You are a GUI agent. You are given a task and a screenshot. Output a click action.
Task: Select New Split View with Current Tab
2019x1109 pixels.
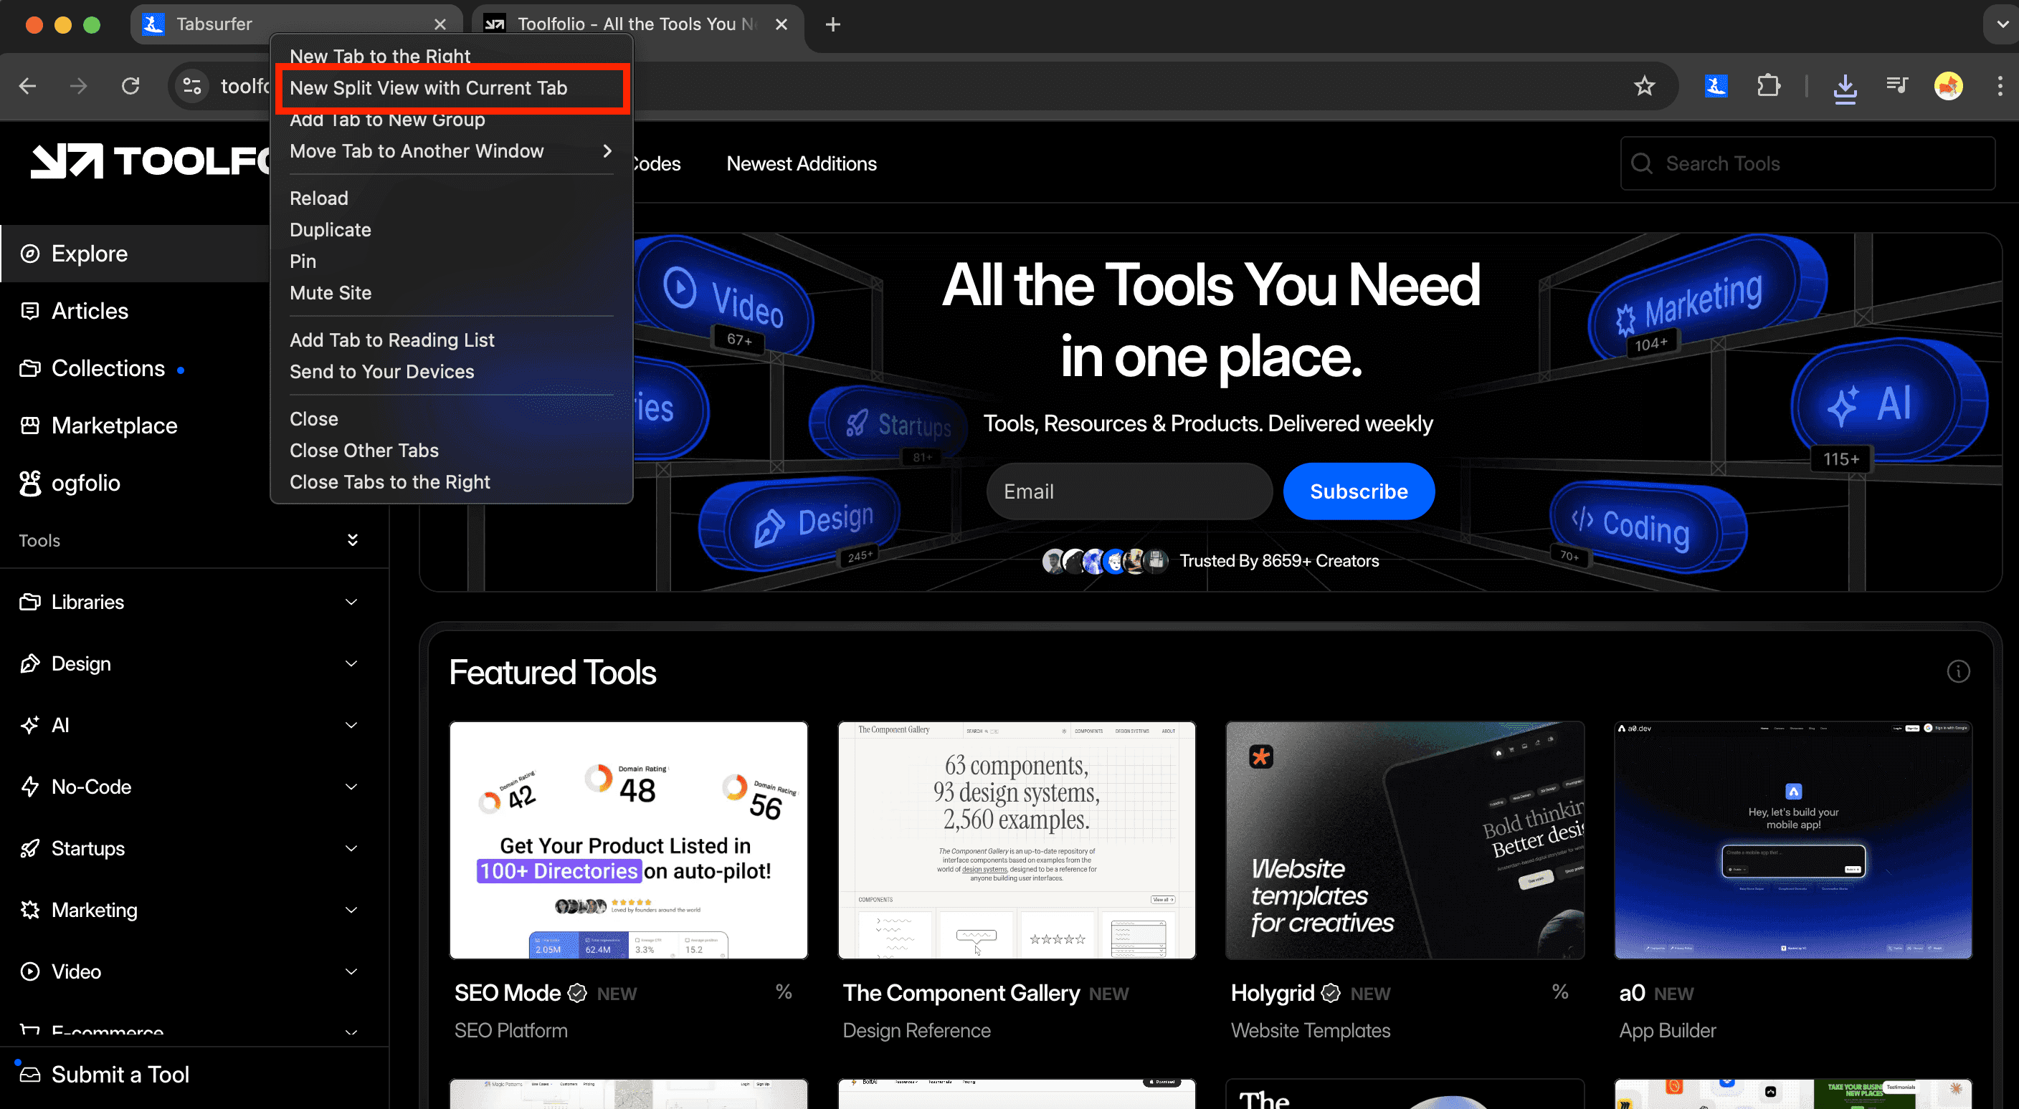tap(452, 87)
